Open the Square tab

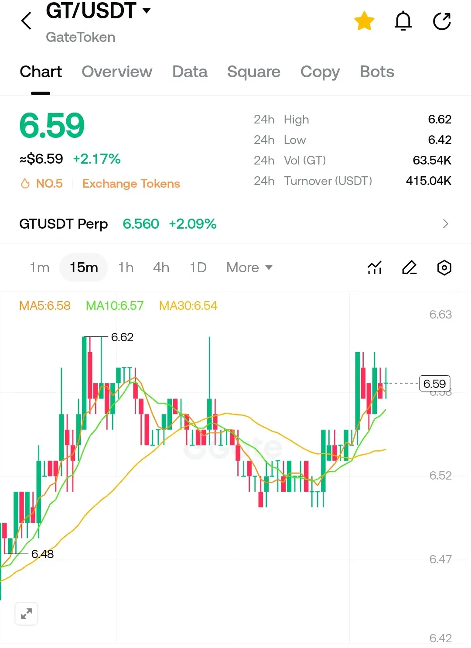[254, 72]
